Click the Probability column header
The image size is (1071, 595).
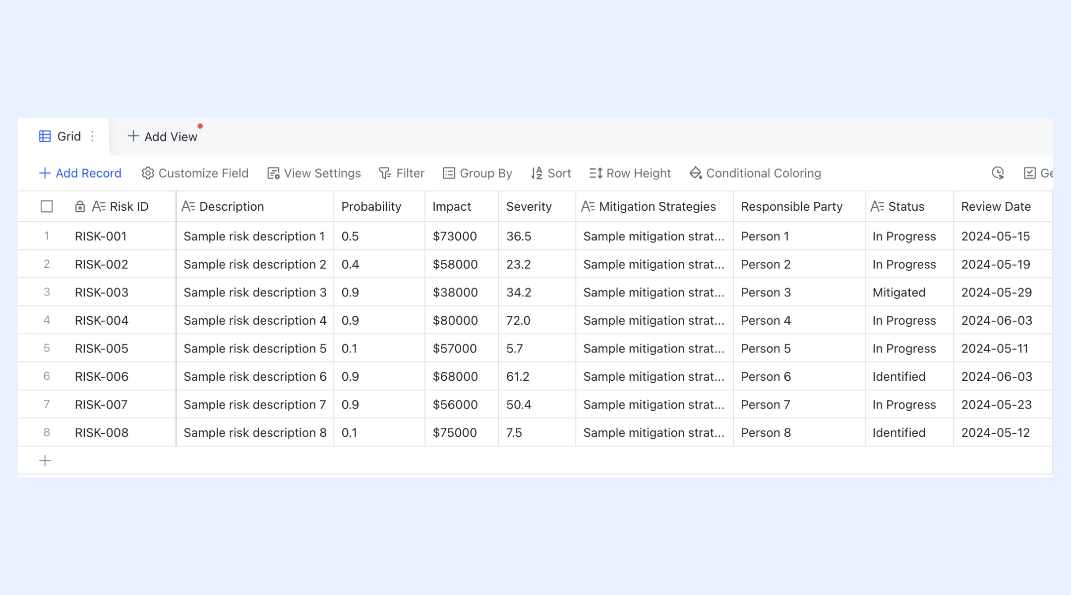[x=379, y=206]
